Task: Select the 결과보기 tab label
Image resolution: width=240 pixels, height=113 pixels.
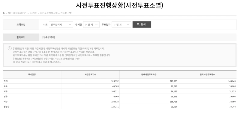Action: (21, 37)
